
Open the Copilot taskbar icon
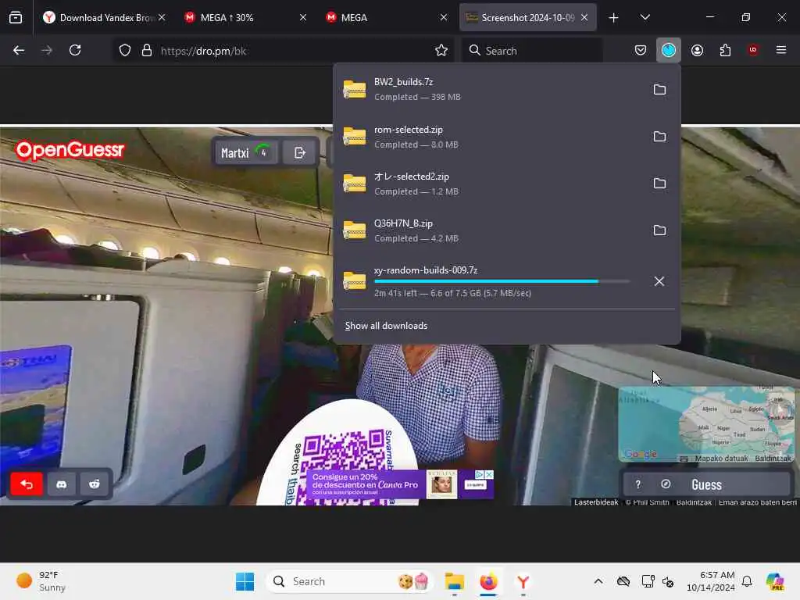pyautogui.click(x=775, y=581)
